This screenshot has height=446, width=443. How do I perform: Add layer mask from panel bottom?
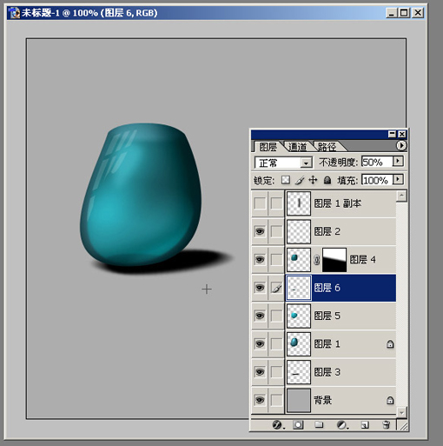click(298, 425)
